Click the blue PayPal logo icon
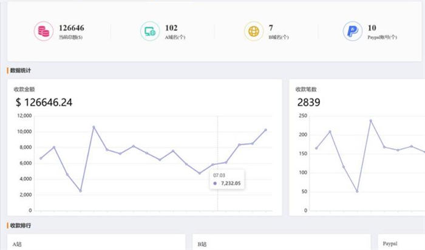 point(352,32)
